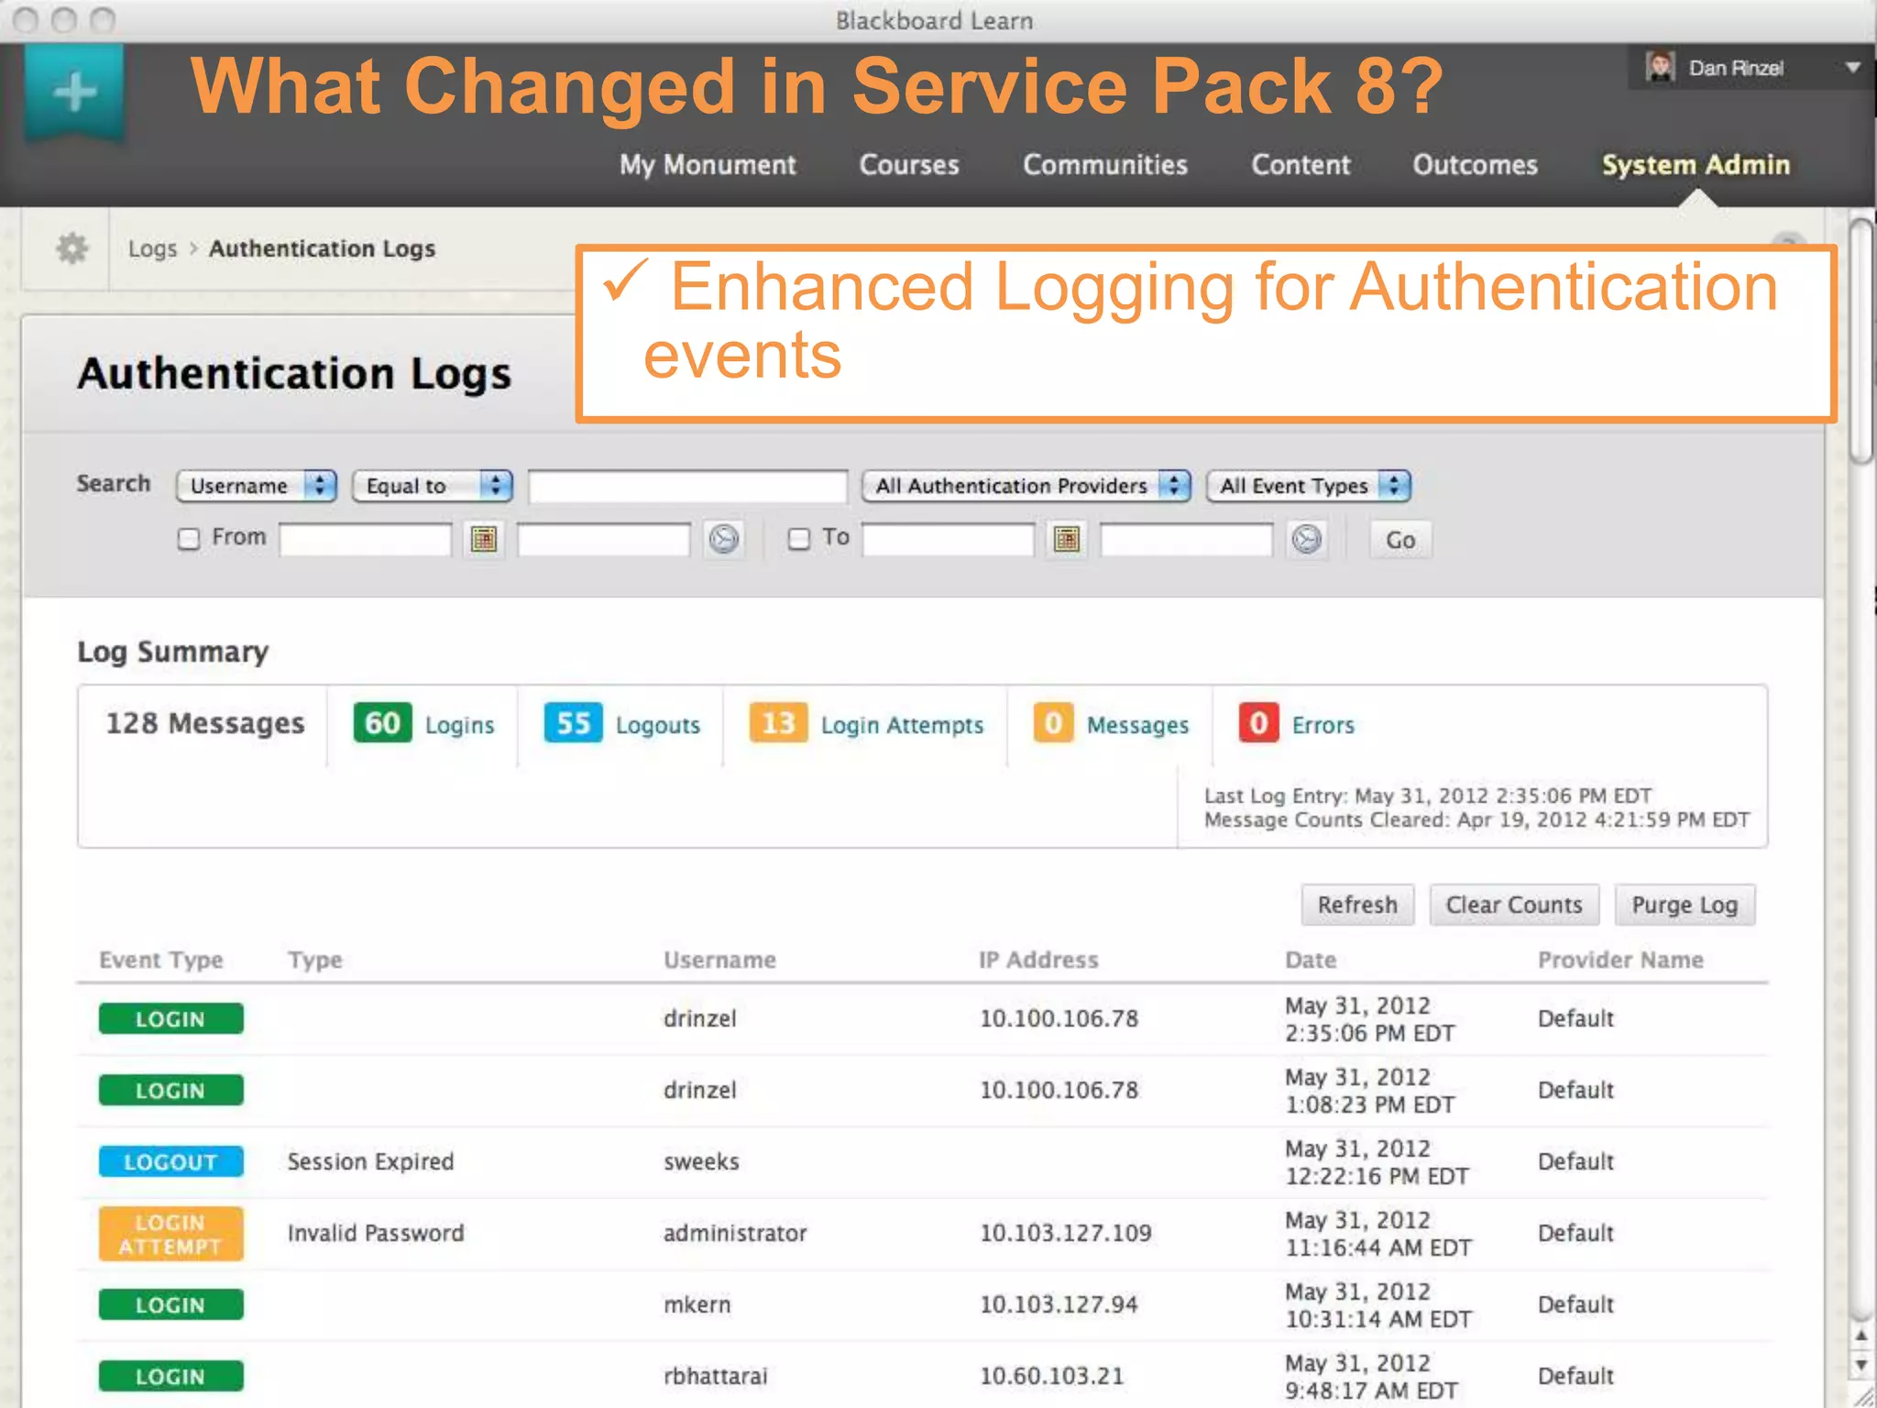The height and width of the screenshot is (1408, 1877).
Task: Open All Authentication Providers dropdown
Action: click(x=1026, y=486)
